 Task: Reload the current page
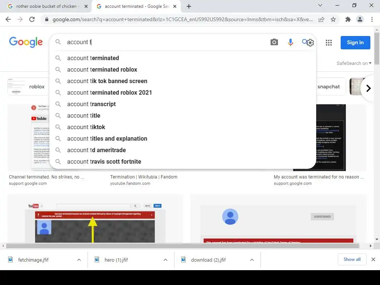(32, 19)
